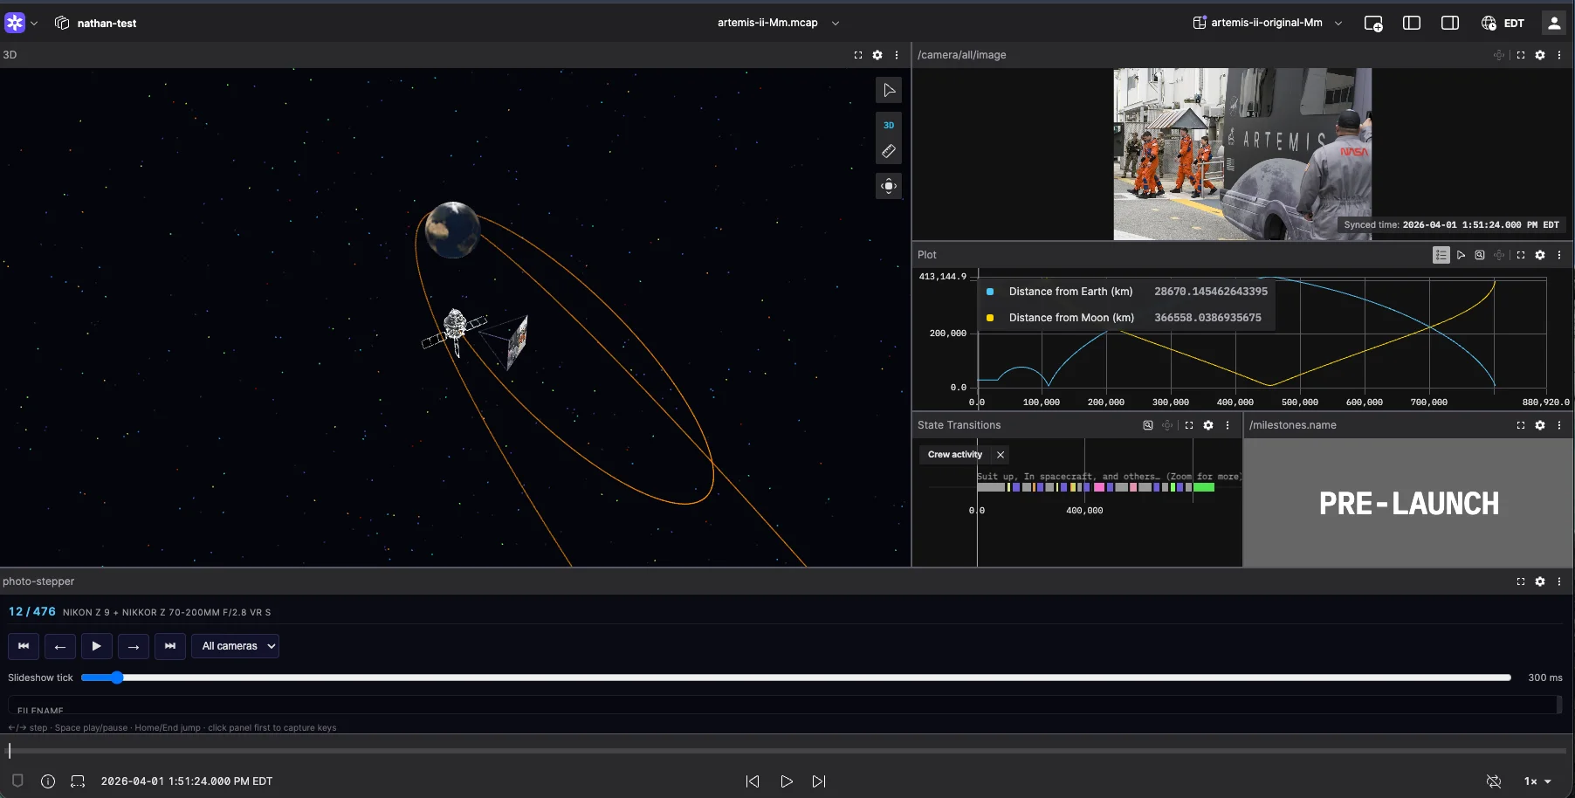Click the re-center camera icon in 3D panel
Screen dimensions: 1575x798
pos(889,186)
